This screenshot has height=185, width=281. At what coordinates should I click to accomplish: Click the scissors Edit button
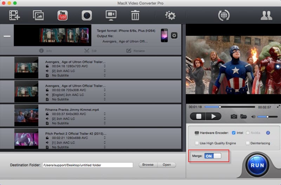click(x=91, y=51)
